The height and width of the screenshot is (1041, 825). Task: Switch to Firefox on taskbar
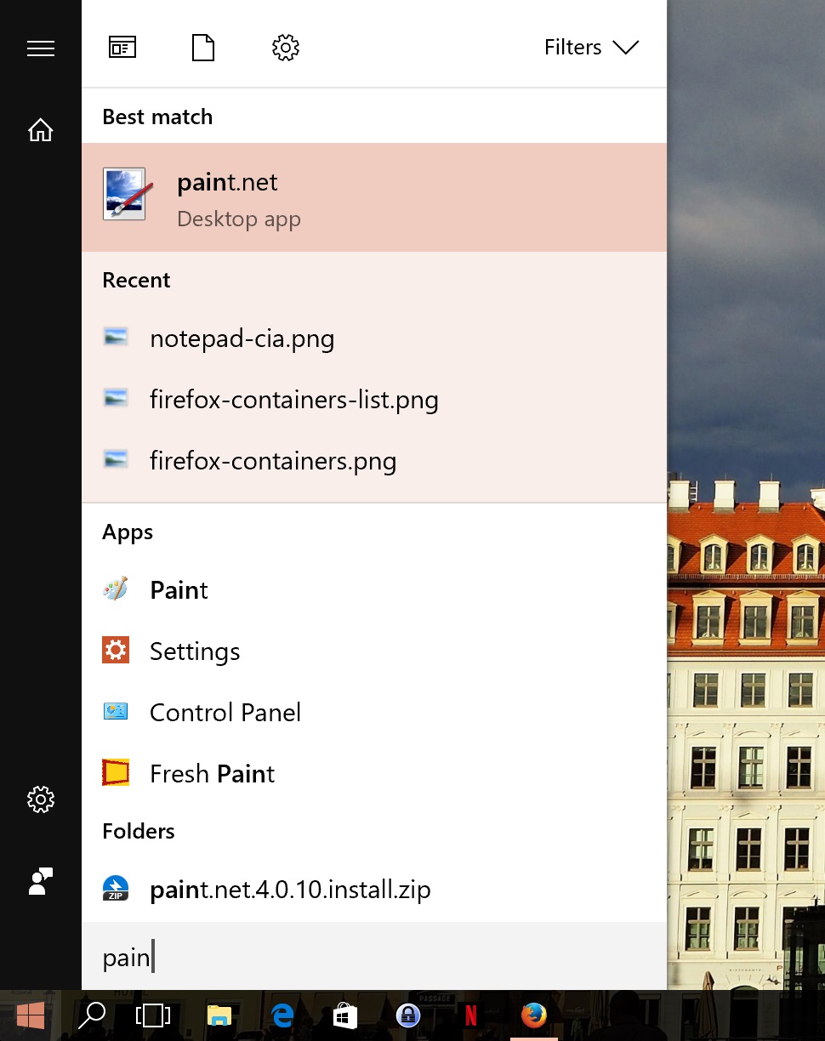534,1015
